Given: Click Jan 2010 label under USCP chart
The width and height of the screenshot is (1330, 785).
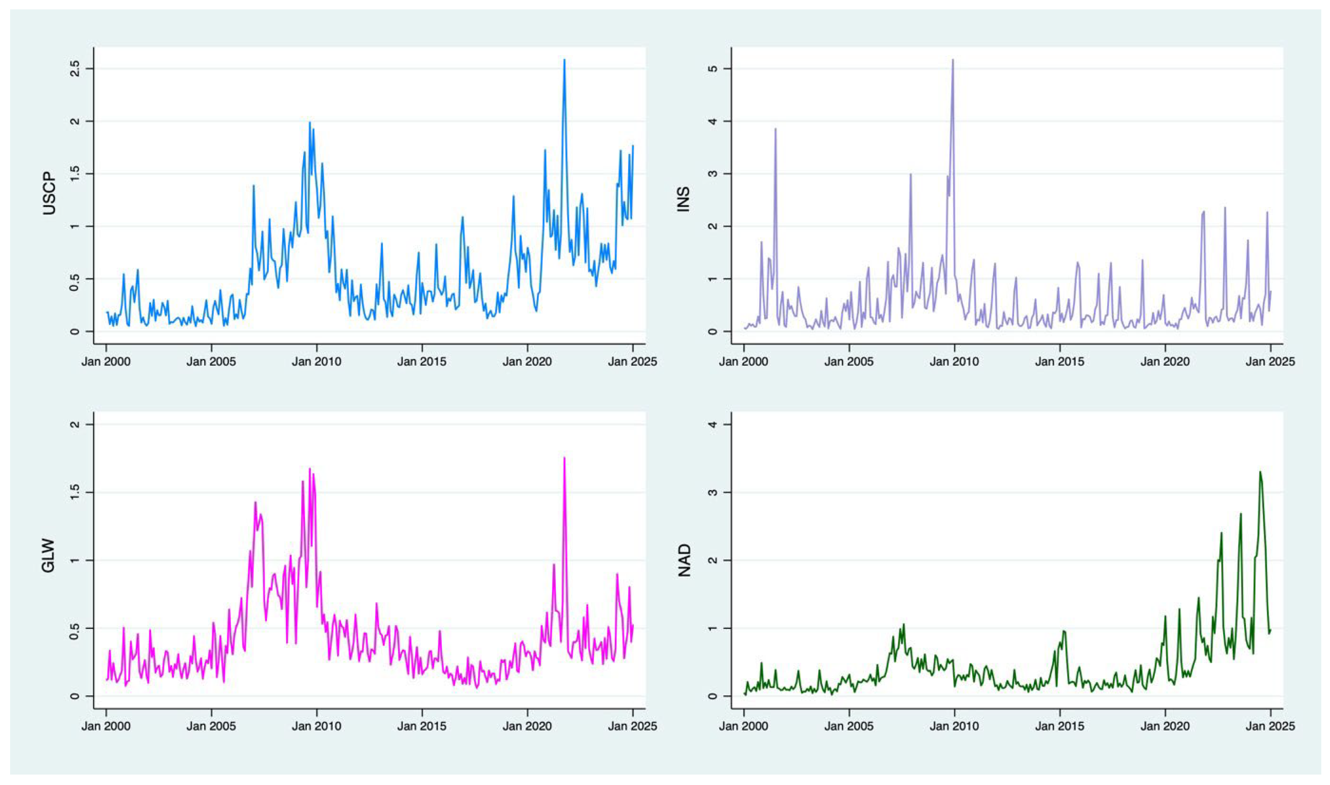Looking at the screenshot, I should click(316, 361).
